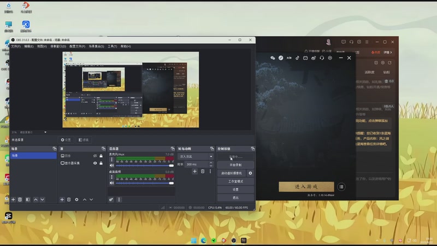Open advanced audio properties in mixer footer
This screenshot has width=437, height=246.
[x=111, y=200]
